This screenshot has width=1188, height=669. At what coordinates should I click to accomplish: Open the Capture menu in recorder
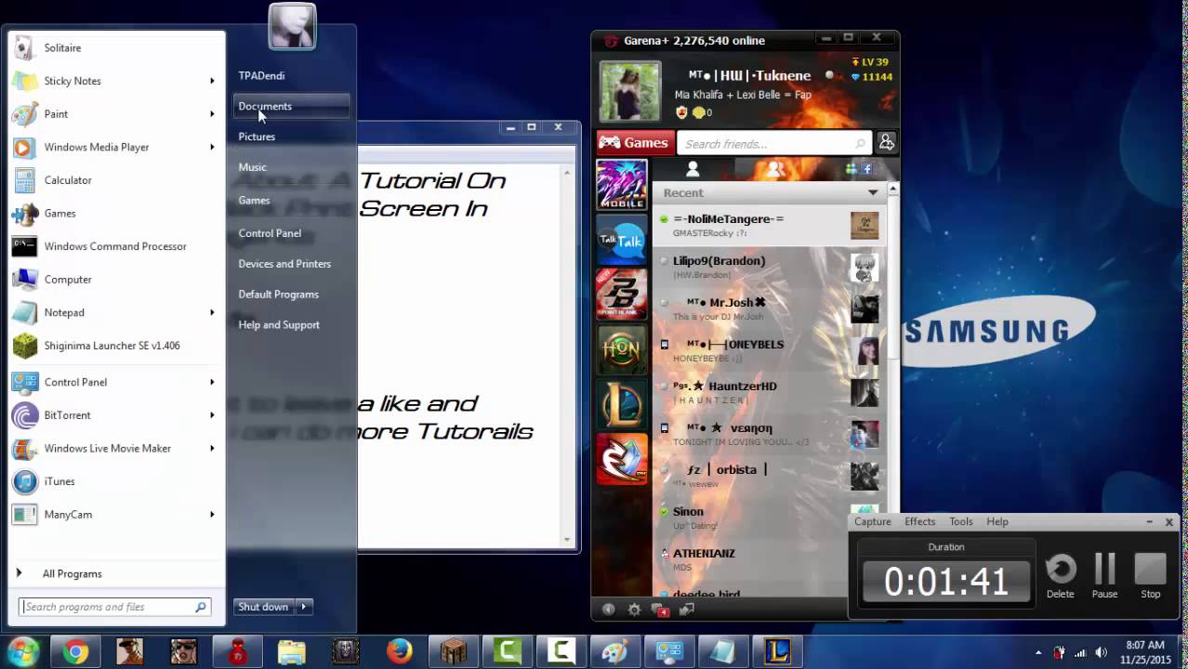(873, 521)
